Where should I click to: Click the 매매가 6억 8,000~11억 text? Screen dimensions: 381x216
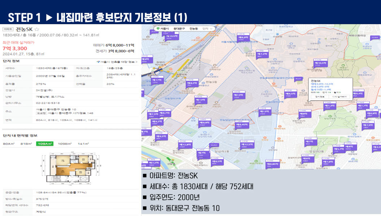click(114, 45)
